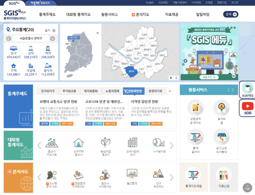
Task: Click the SGIS에듀 side shortcut icon
Action: [247, 90]
